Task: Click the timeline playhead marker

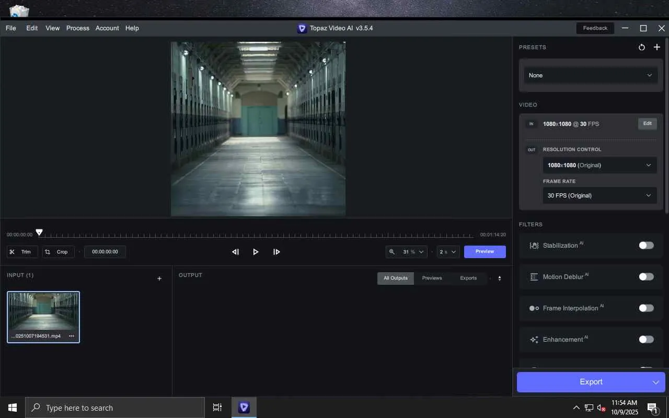Action: point(39,232)
